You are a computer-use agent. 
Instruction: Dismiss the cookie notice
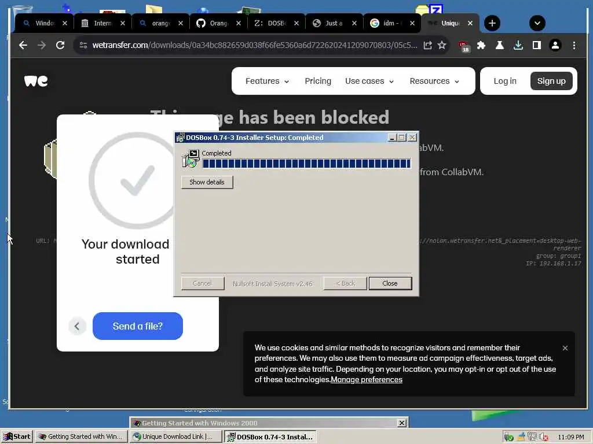coord(565,348)
